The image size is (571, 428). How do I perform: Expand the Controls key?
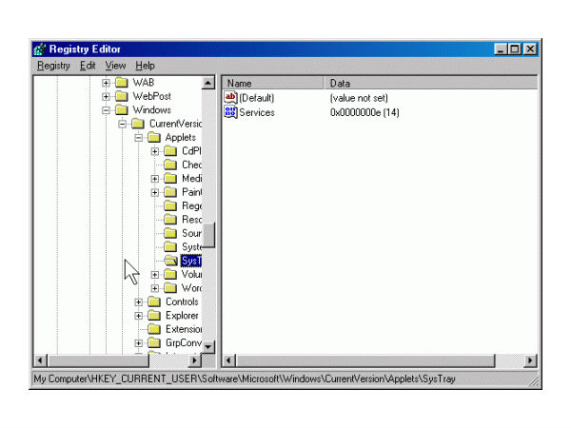pos(138,302)
